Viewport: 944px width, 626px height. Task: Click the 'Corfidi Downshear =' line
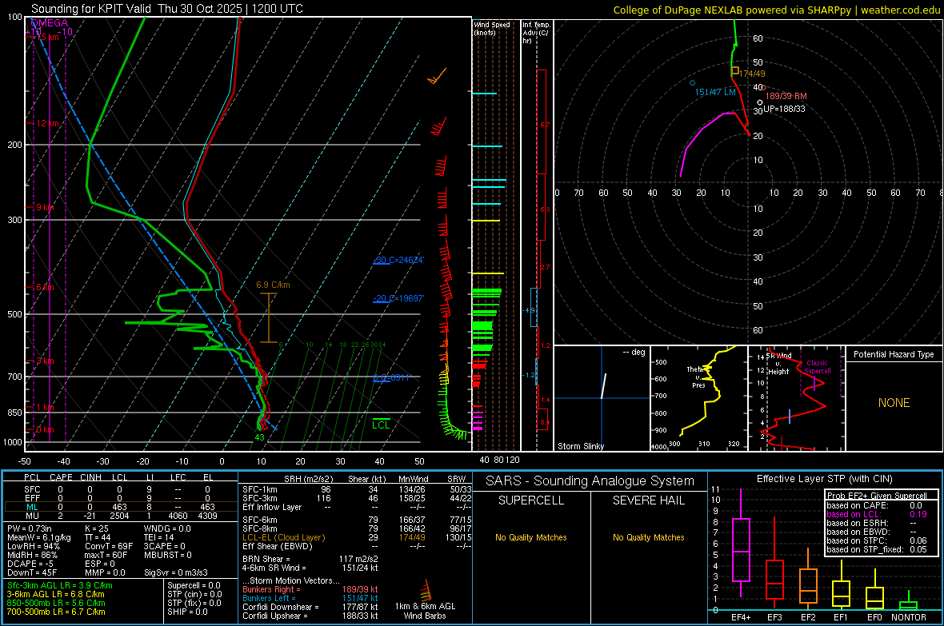click(310, 607)
